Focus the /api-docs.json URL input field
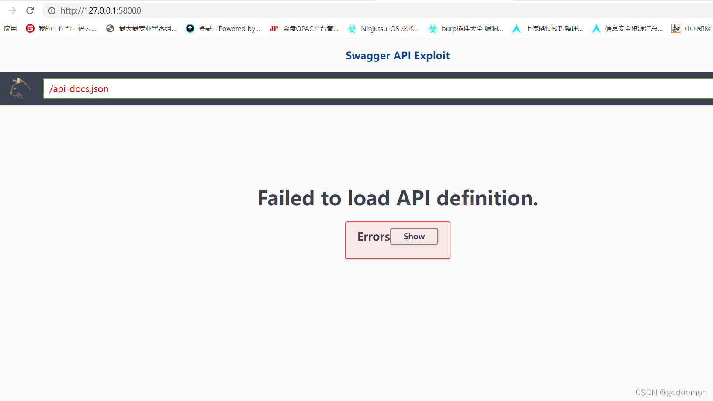Screen dimensions: 713x401 378,88
